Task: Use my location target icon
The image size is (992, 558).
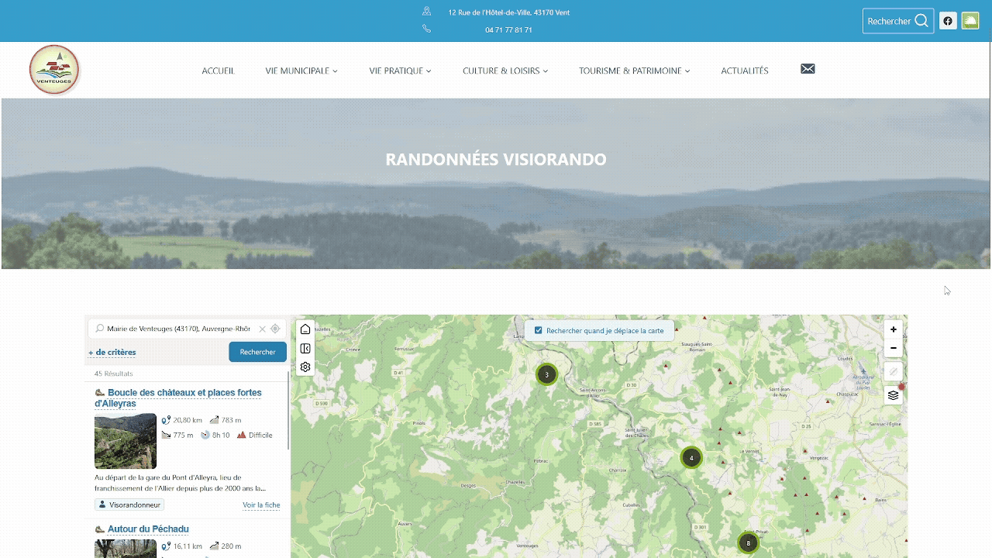Action: pos(275,329)
